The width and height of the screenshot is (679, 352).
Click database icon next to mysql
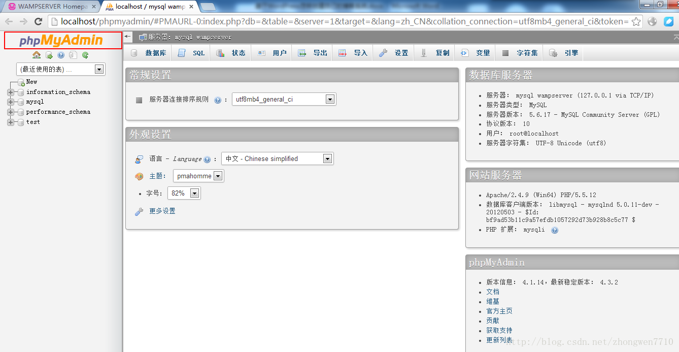click(21, 102)
